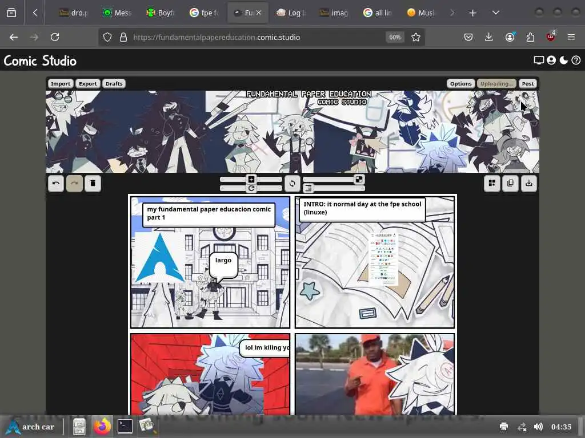Click the Uploading... button
The height and width of the screenshot is (438, 585).
(496, 84)
